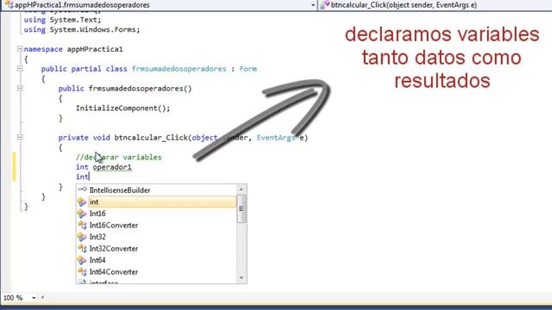This screenshot has height=310, width=552.
Task: Click the class icon beside Int16Converter
Action: [x=82, y=225]
